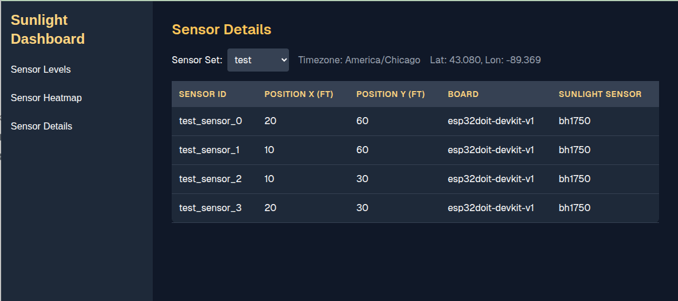The image size is (678, 301).
Task: Click bh1750 cell in test_sensor_3 row
Action: pyautogui.click(x=574, y=208)
